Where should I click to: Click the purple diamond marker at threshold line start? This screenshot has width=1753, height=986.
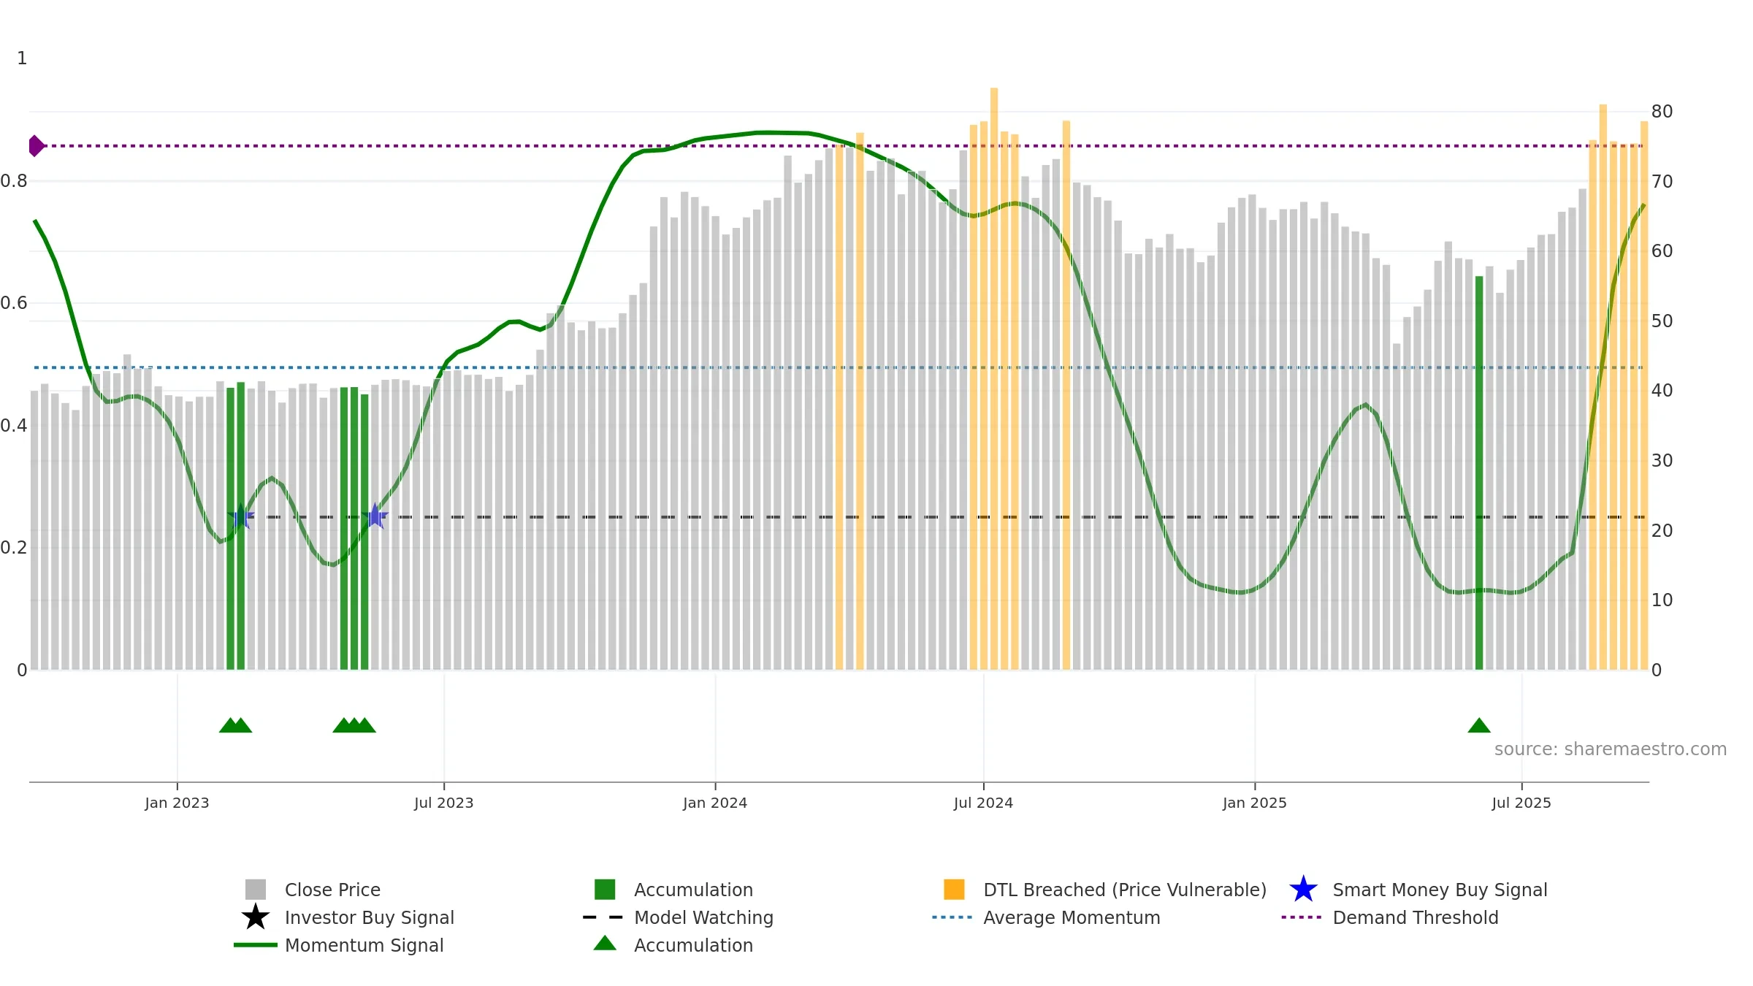click(36, 146)
